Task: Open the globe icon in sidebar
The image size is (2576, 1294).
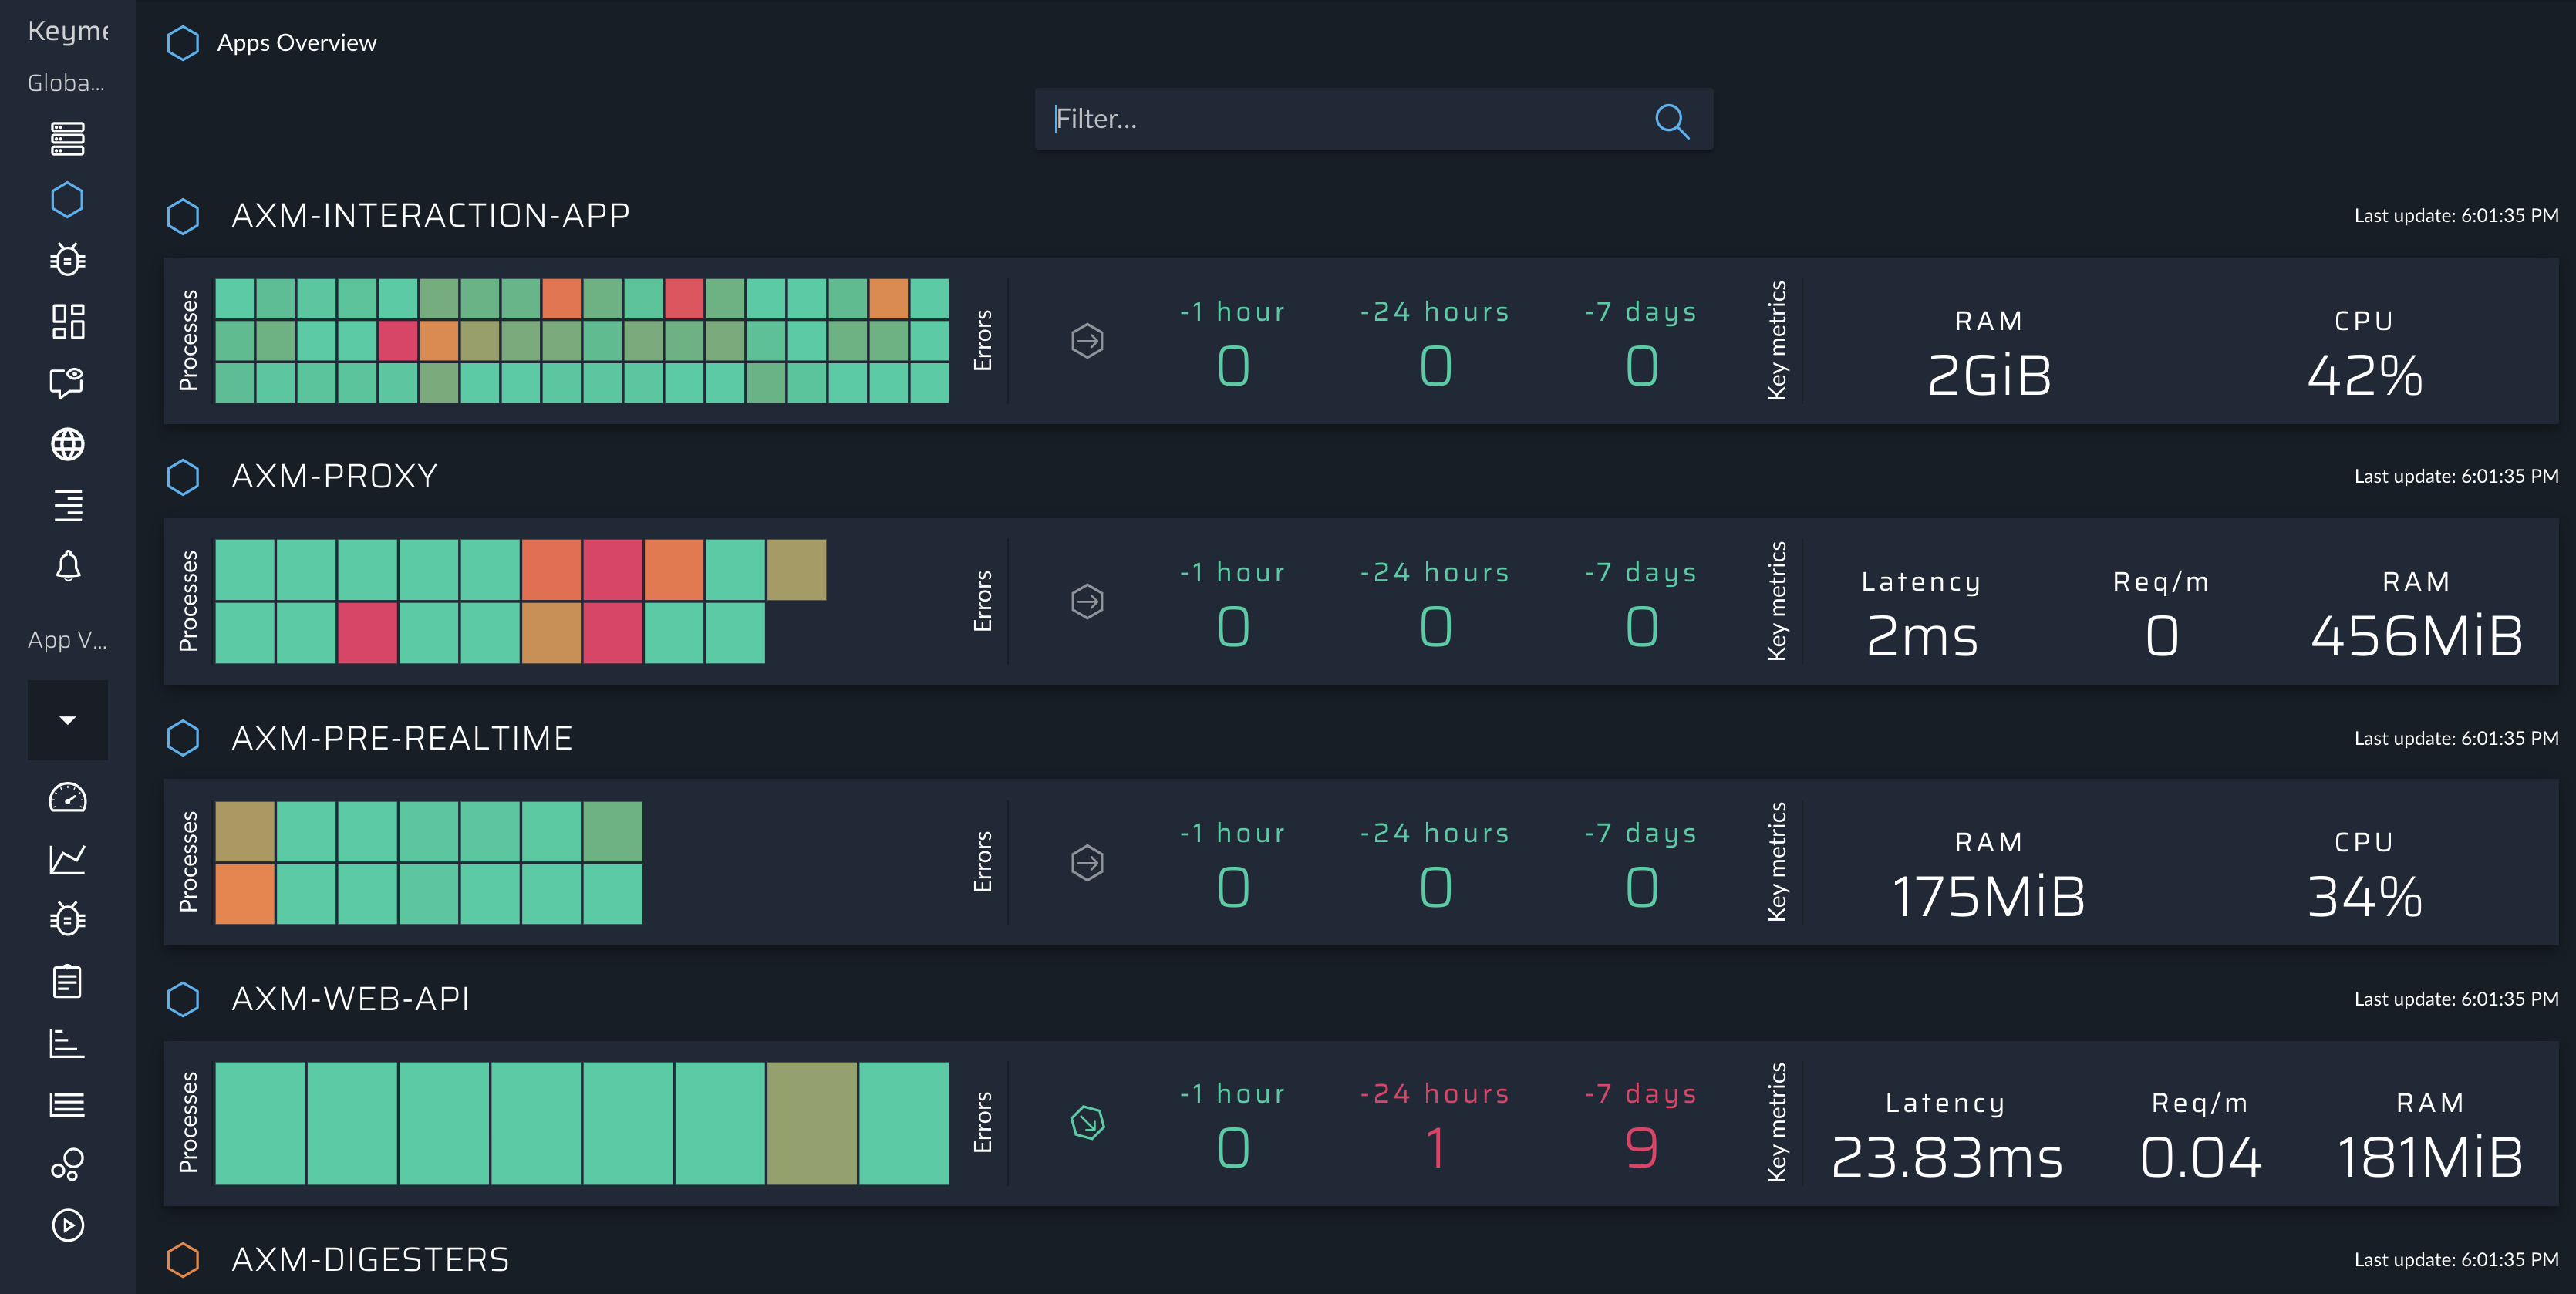Action: (x=67, y=444)
